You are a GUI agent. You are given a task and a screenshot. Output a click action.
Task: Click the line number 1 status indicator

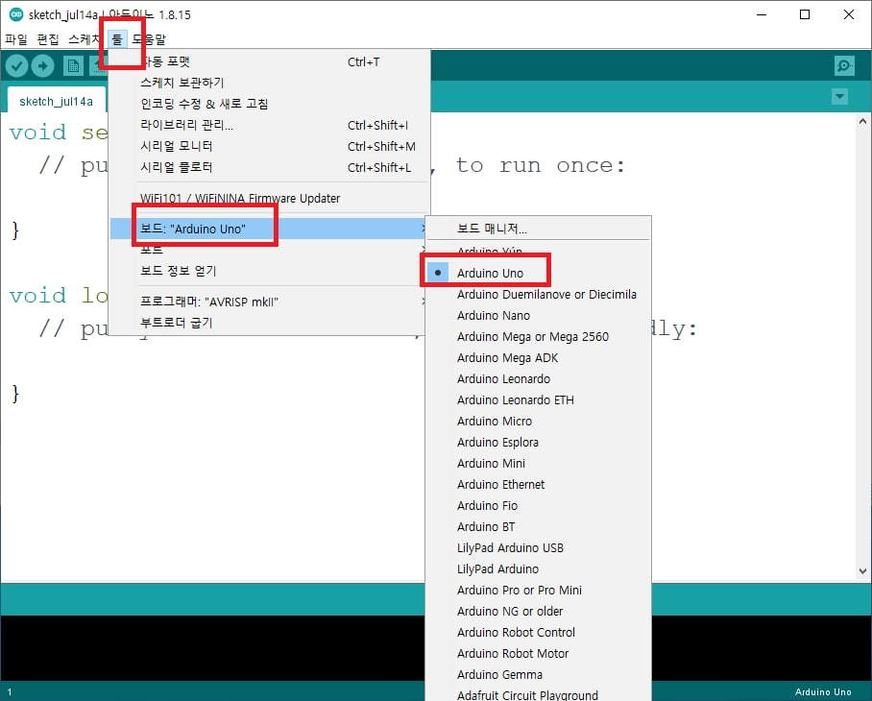pyautogui.click(x=10, y=692)
